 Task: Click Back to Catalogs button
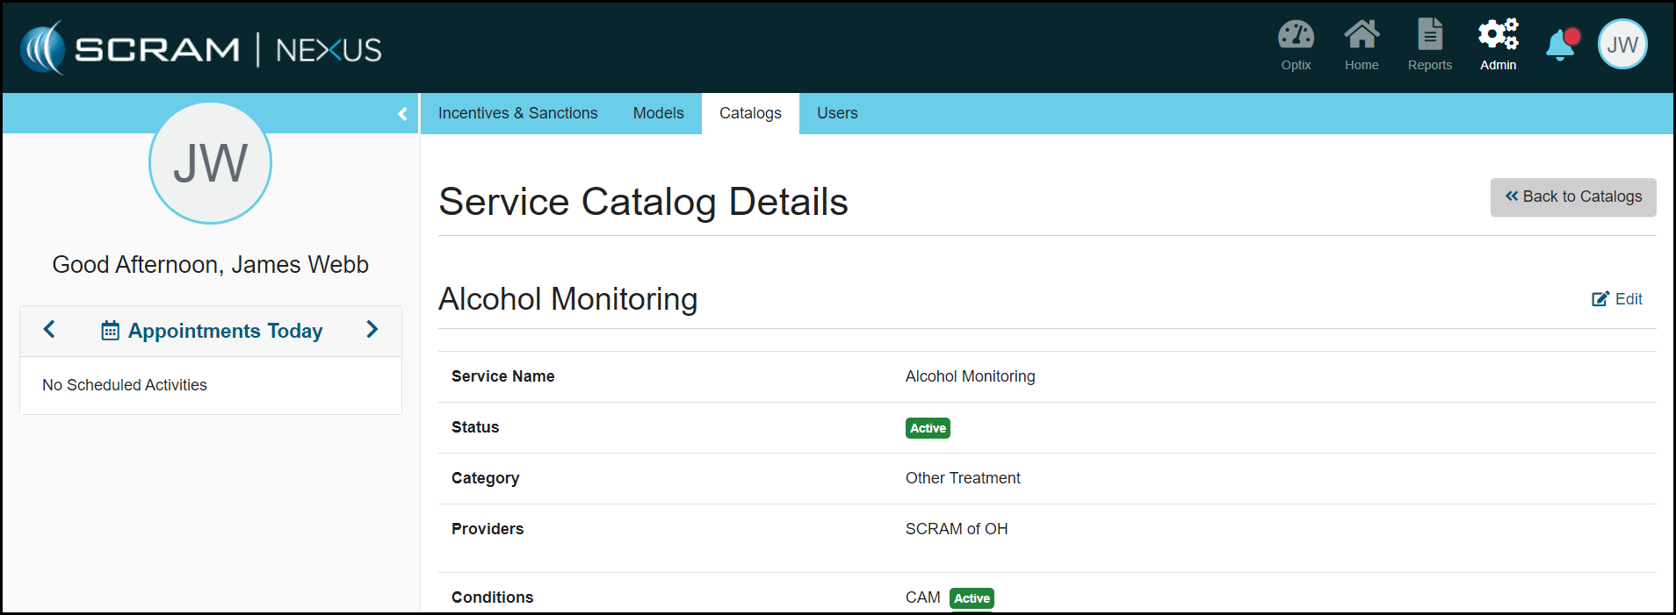pos(1572,197)
